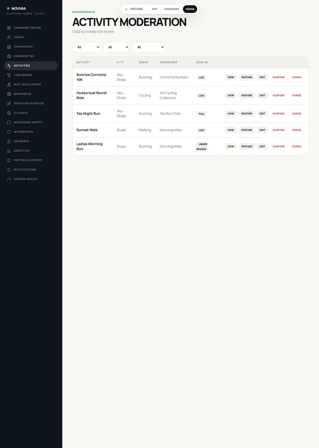Edit the Ladies Morning Run activity
The image size is (319, 448).
262,146
